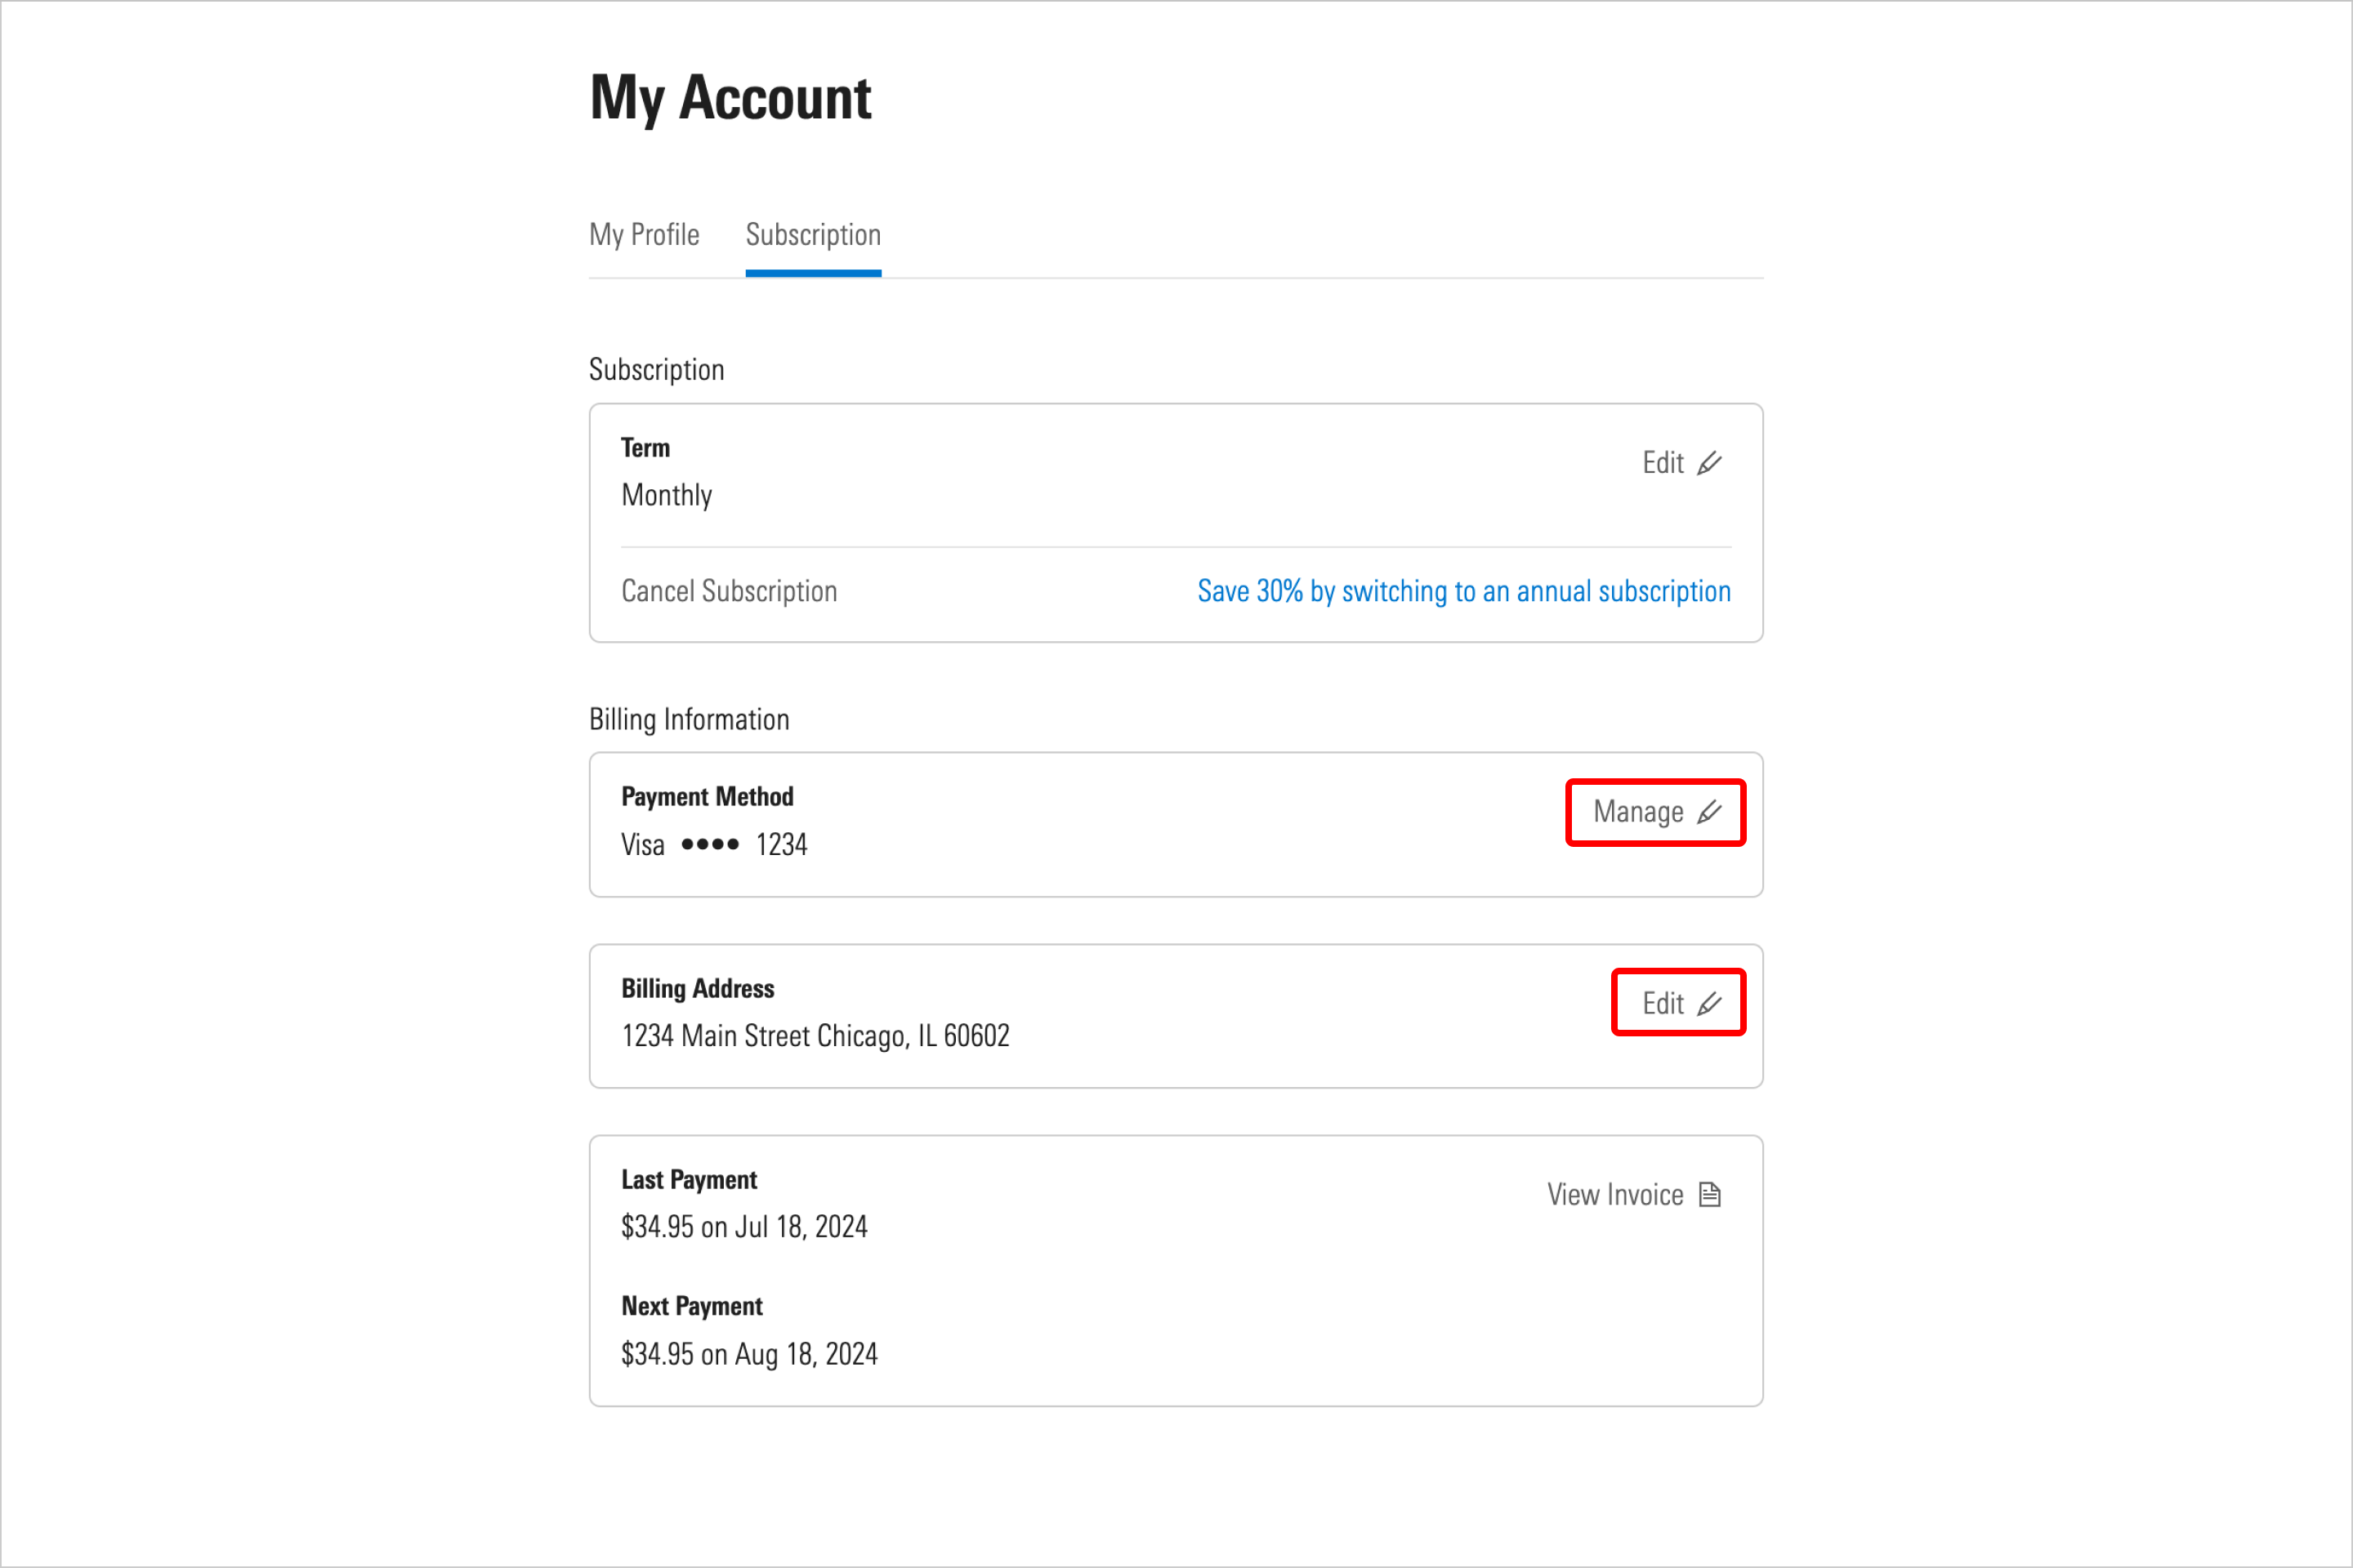Open the My Profile tab
Viewport: 2353px width, 1568px height.
(x=645, y=235)
